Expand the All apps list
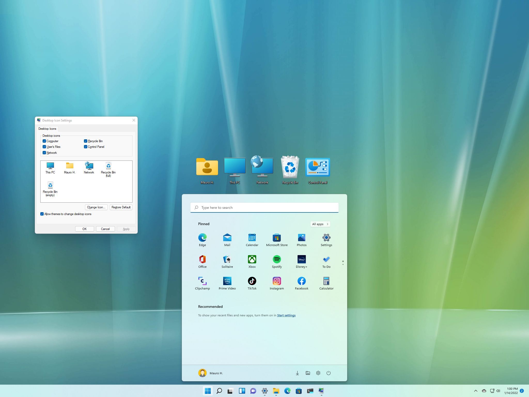 click(320, 224)
